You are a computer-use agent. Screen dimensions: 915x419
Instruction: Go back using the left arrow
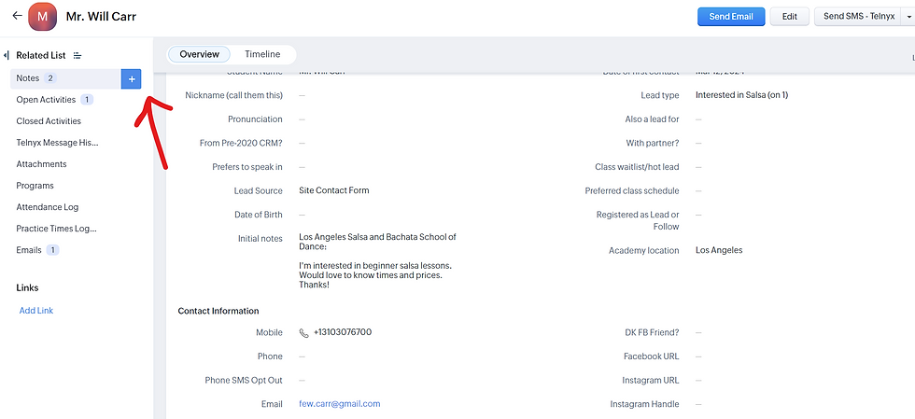(x=17, y=16)
